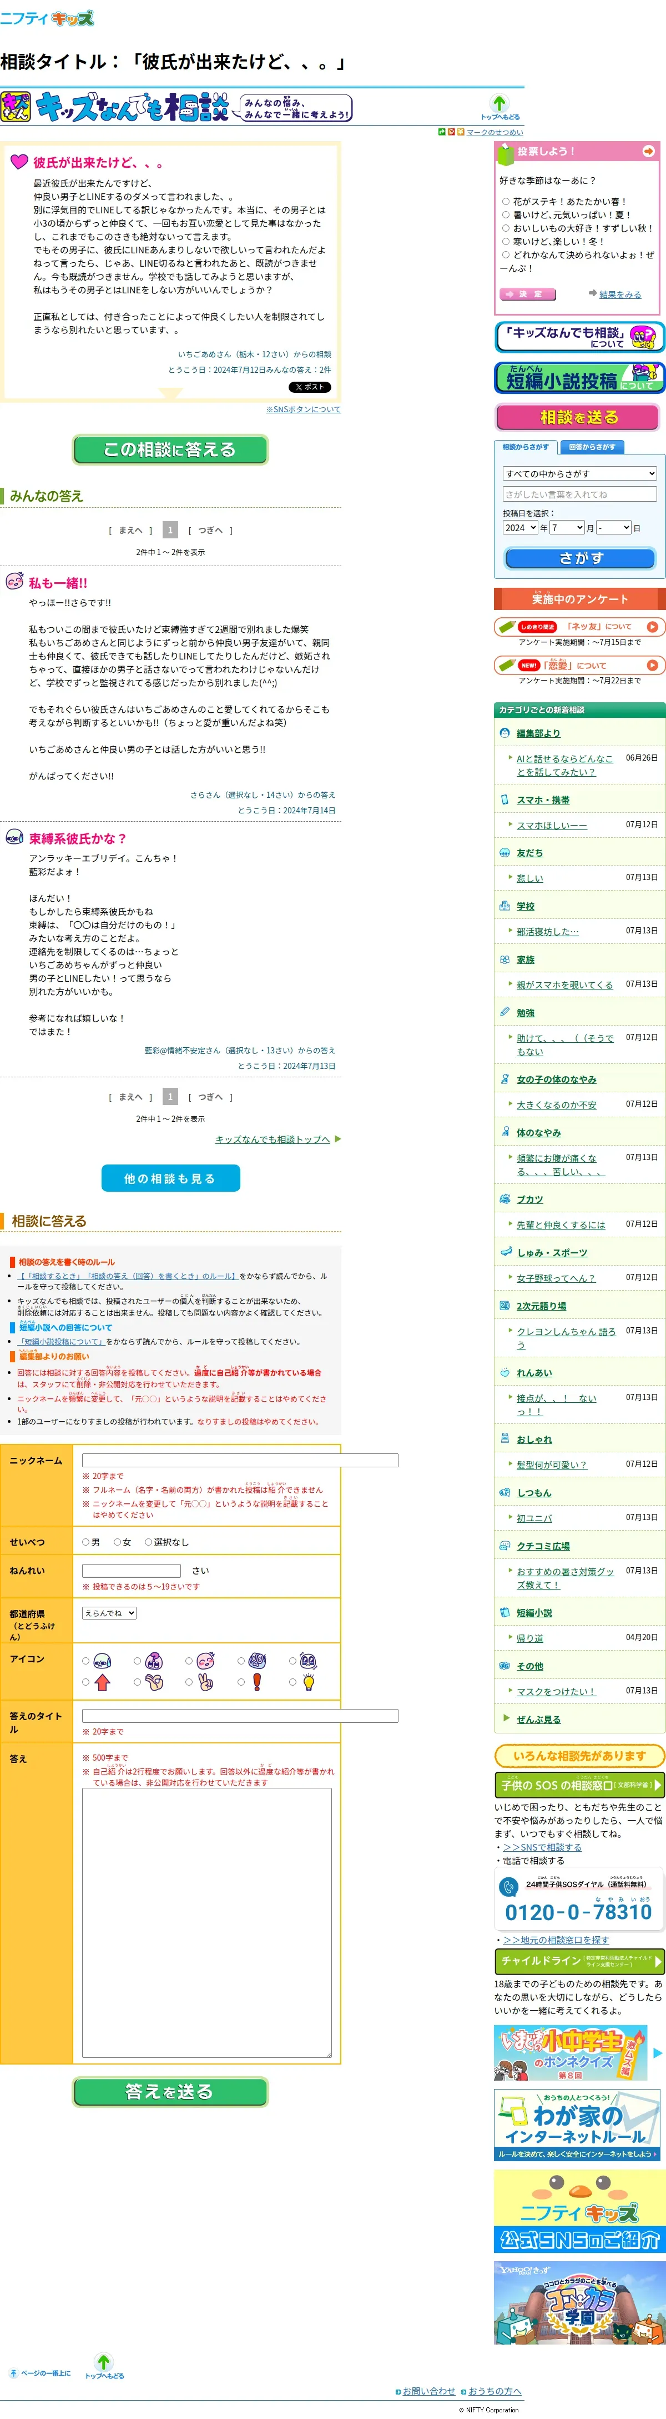666x2419 pixels.
Task: Click the 24時間子供SOSダイヤル phone icon
Action: coord(509,1886)
